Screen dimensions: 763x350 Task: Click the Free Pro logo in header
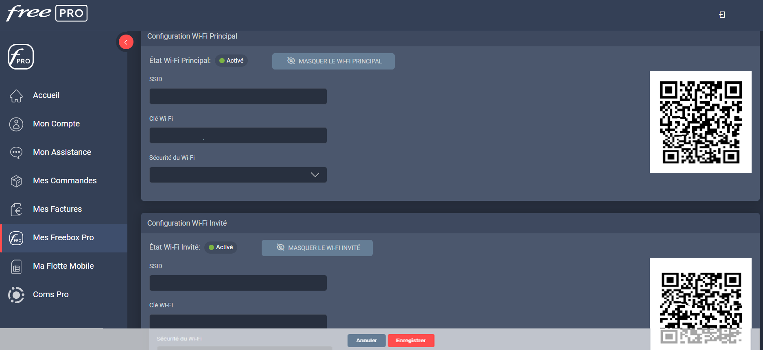point(47,13)
